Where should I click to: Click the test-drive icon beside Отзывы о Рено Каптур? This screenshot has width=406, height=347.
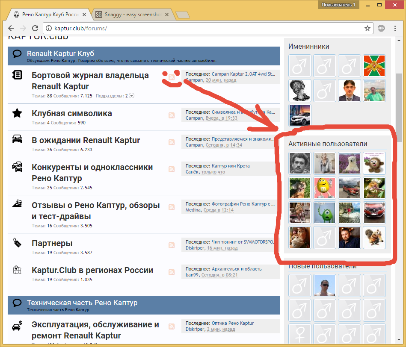coord(17,203)
